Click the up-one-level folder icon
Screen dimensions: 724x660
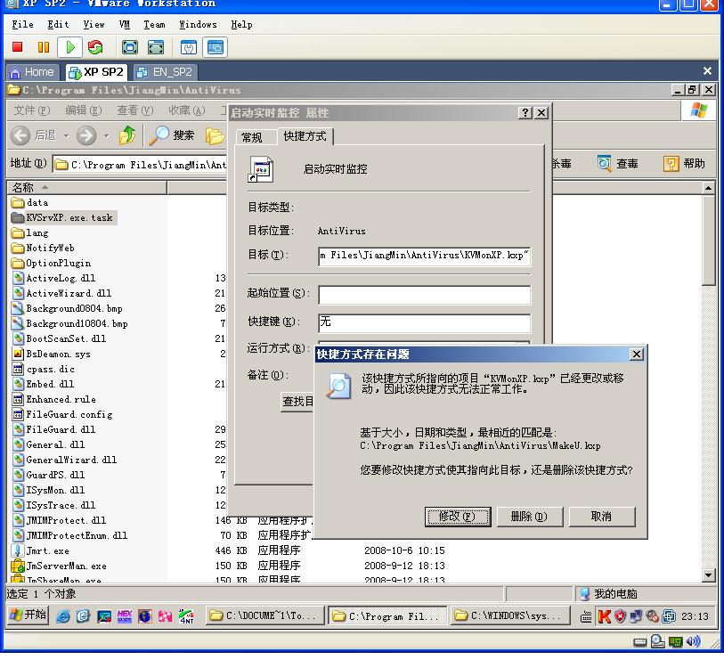click(x=127, y=135)
